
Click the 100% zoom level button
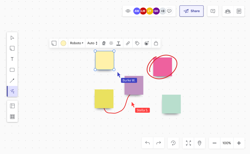[x=227, y=143]
